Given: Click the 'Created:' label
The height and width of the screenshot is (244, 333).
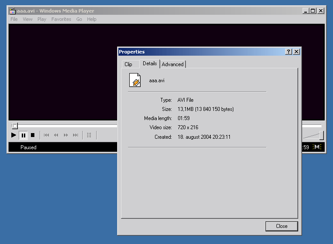Looking at the screenshot, I should [x=163, y=137].
